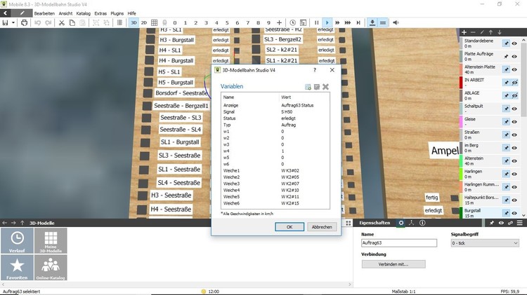The image size is (527, 295).
Task: Select the Signal variable row
Action: pos(275,111)
